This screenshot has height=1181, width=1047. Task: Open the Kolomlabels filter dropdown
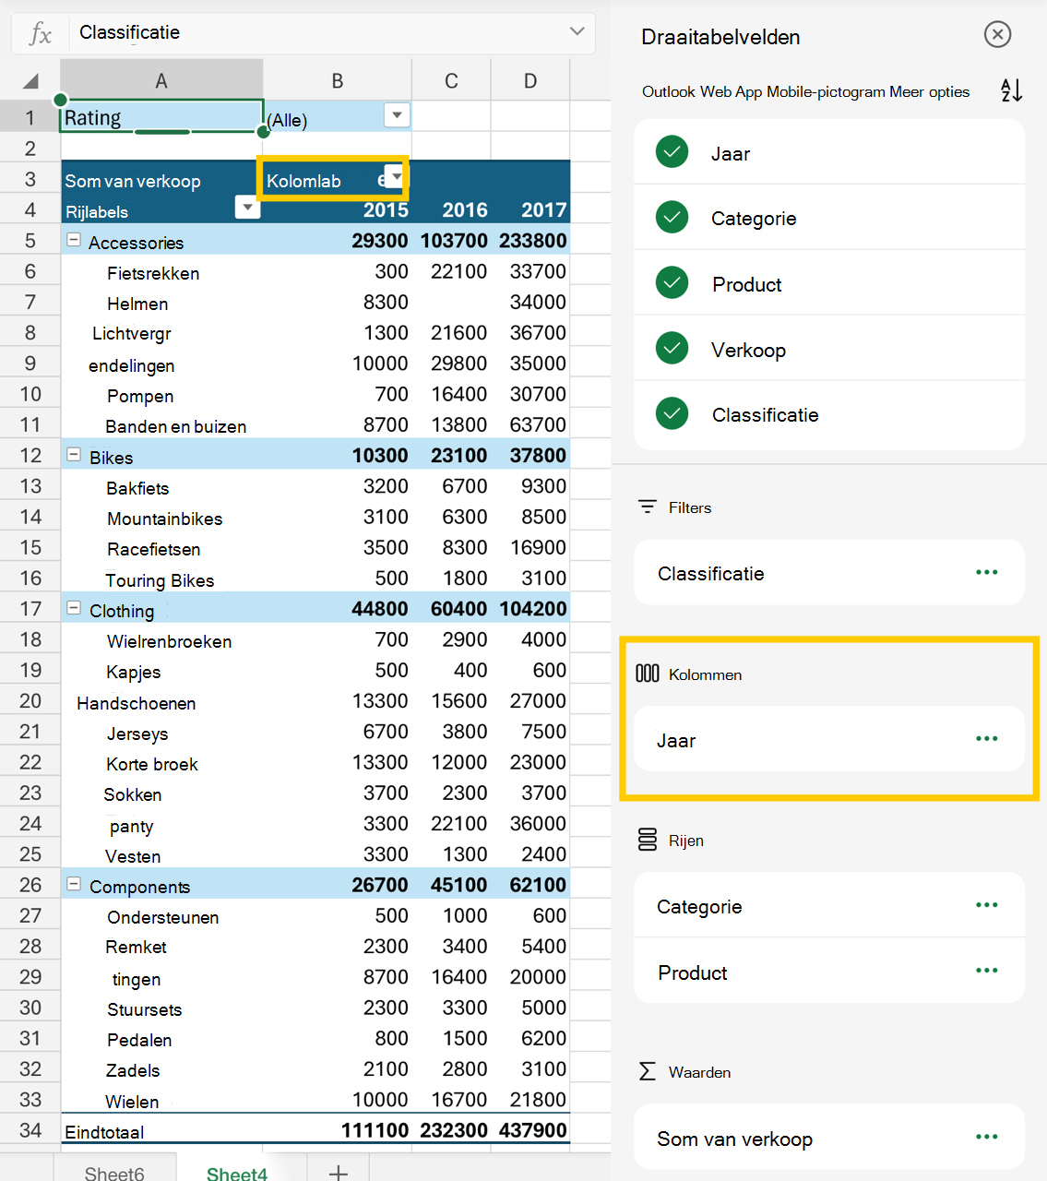[396, 175]
